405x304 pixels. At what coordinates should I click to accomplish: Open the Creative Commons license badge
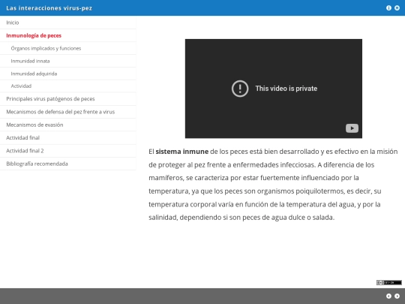389,282
